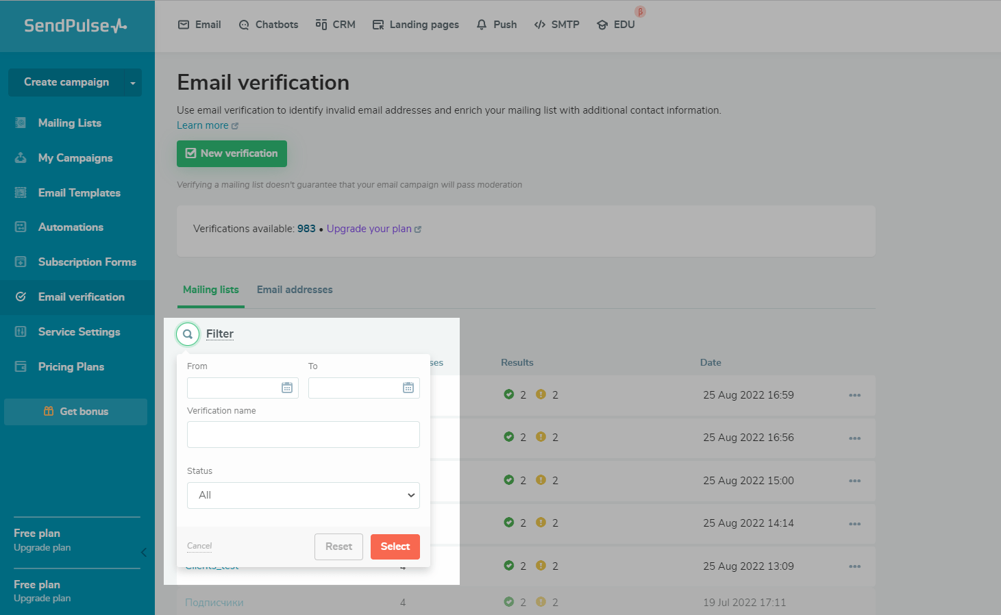Open the filter search icon

click(x=188, y=334)
